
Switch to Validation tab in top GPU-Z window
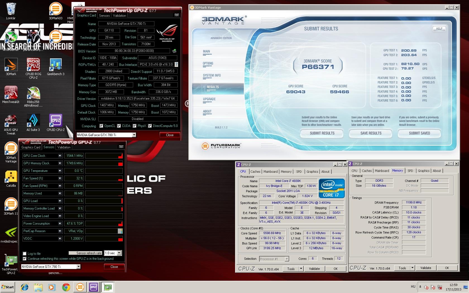(119, 16)
